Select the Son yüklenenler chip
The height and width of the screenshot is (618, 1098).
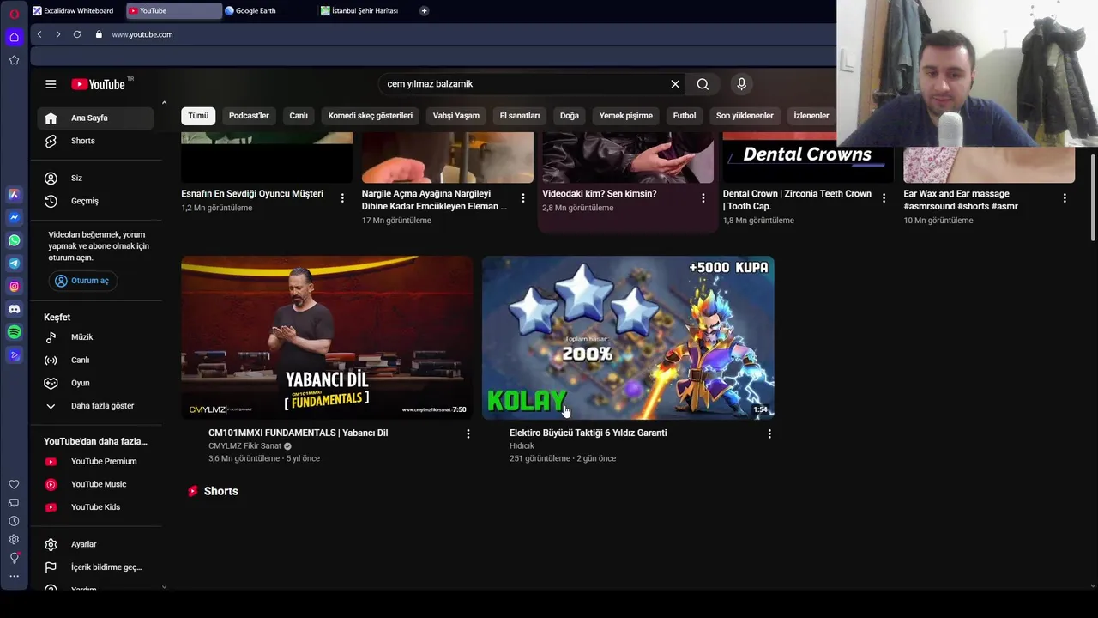click(745, 116)
